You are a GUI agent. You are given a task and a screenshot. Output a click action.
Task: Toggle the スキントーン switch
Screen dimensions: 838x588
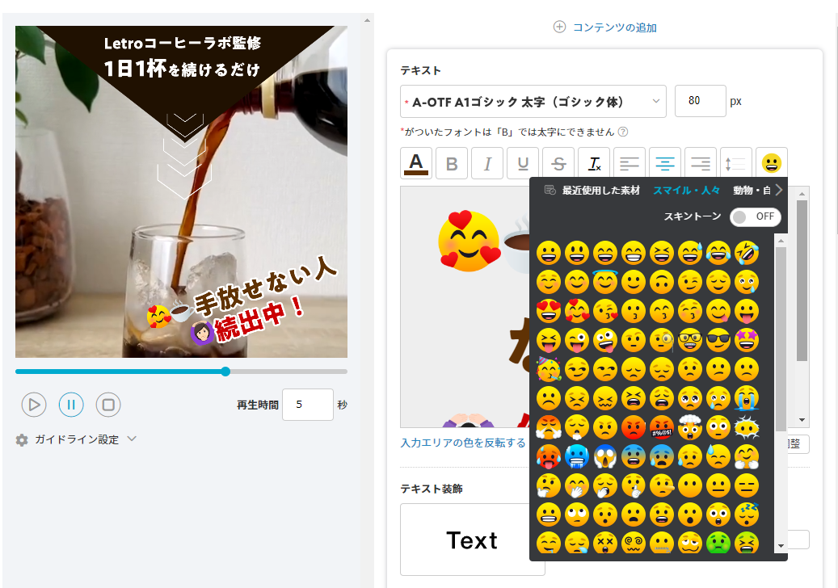click(755, 216)
